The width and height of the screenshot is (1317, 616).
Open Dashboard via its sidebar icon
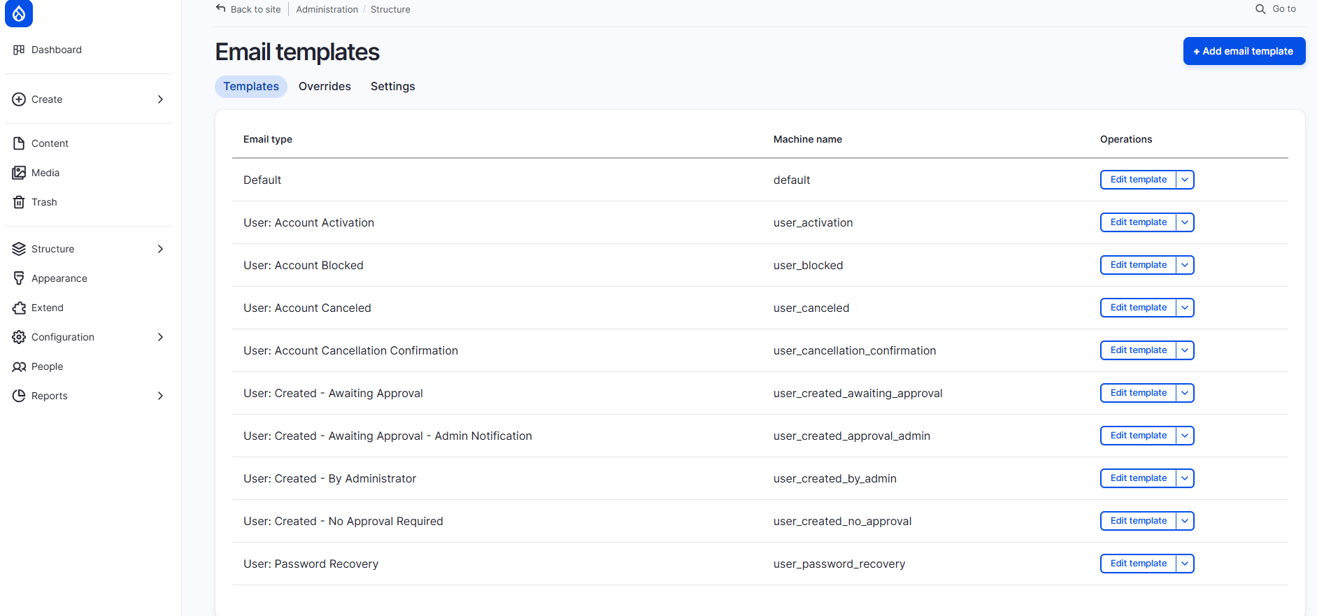19,50
